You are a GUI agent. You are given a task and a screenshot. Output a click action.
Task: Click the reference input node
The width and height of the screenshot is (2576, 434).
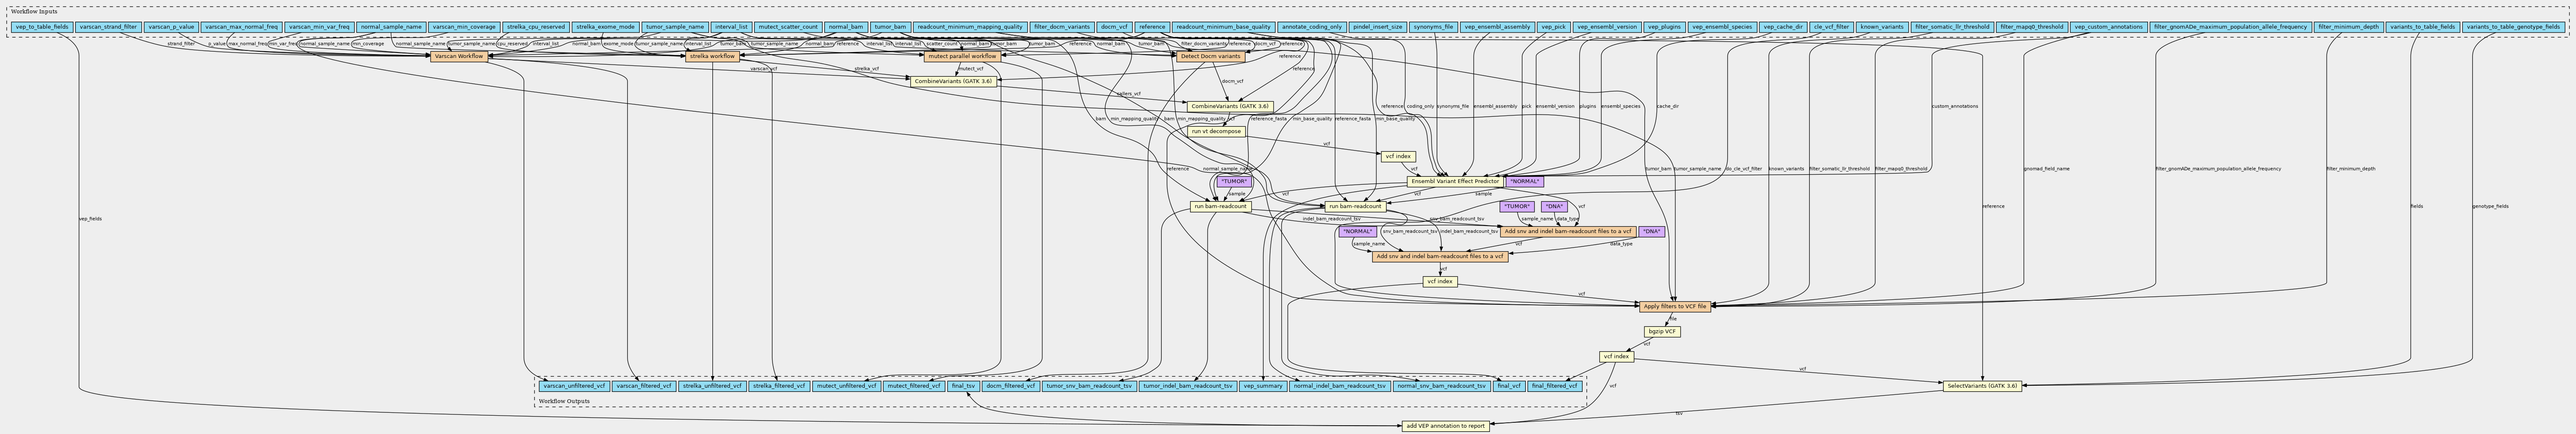point(1152,27)
